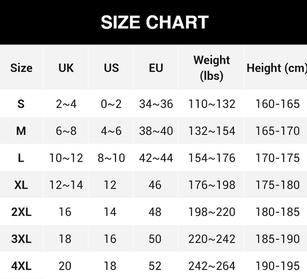Click the Weight (lbs) column header
307x279 pixels.
[212, 67]
